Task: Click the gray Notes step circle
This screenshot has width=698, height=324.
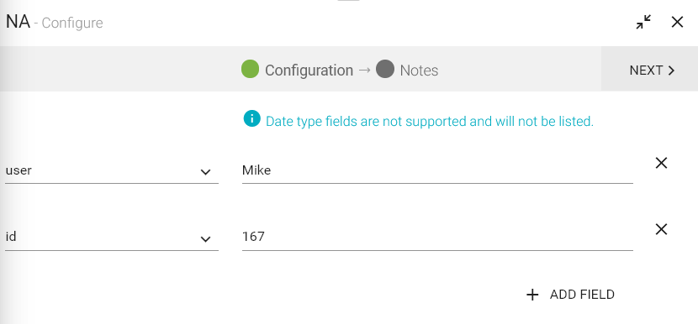Action: tap(385, 69)
